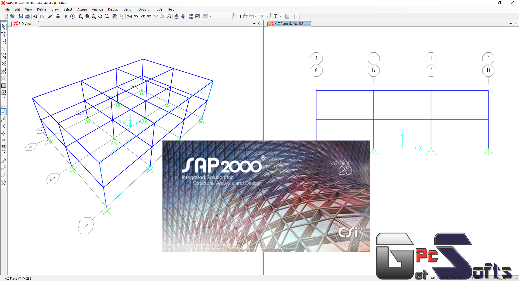Image resolution: width=519 pixels, height=281 pixels.
Task: Run analysis with the play arrow
Action: coord(66,16)
